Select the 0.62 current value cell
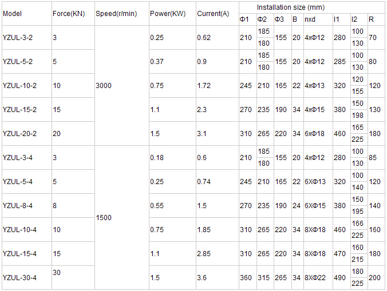The width and height of the screenshot is (387, 291). tap(203, 37)
